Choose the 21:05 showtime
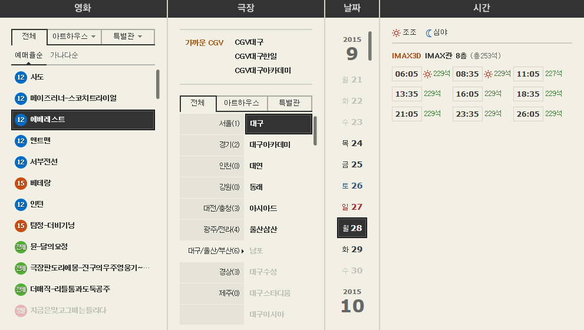The image size is (584, 330). pos(407,114)
